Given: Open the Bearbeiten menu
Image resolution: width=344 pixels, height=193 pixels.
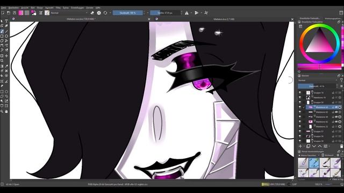Looking at the screenshot, I should point(13,8).
